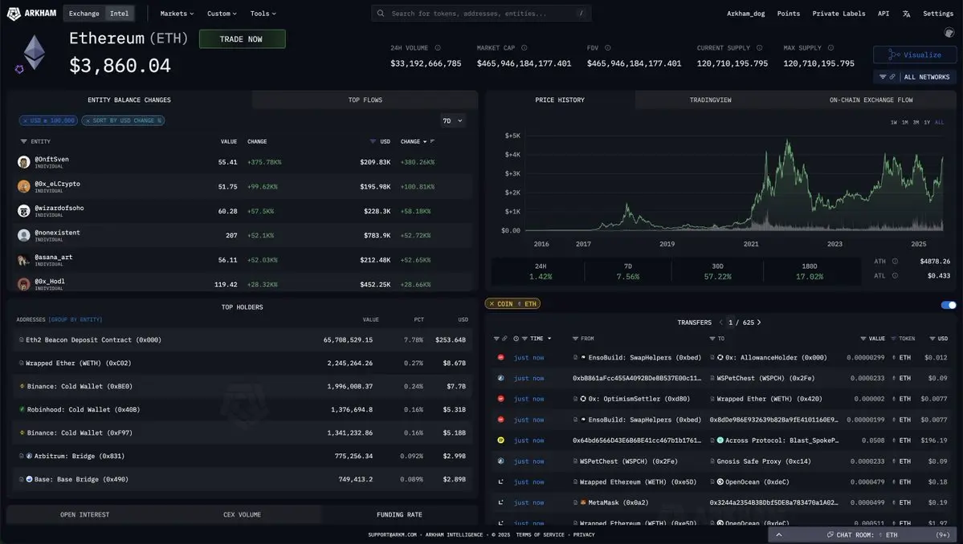Click the token search input field
Viewport: 963px width, 544px height.
click(x=482, y=13)
